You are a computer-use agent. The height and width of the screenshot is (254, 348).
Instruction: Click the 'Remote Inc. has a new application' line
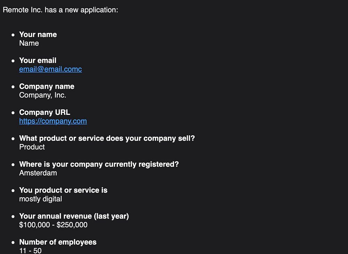[x=60, y=10]
